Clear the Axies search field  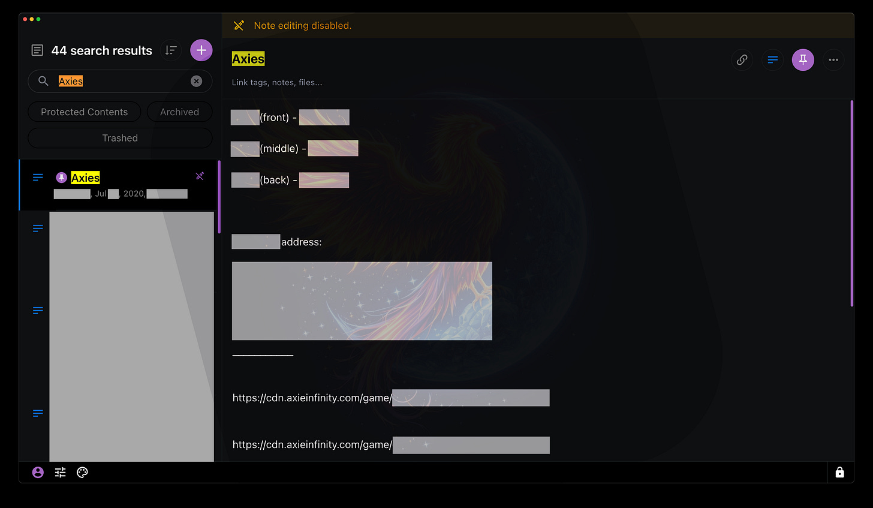[x=196, y=81]
